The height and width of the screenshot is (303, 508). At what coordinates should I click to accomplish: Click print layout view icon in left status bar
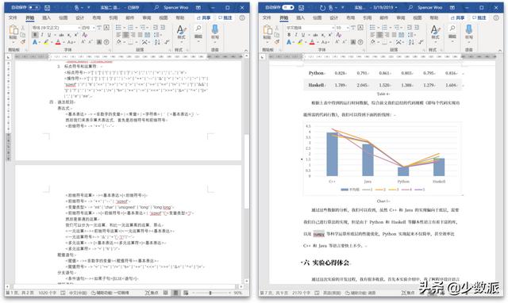coord(175,293)
